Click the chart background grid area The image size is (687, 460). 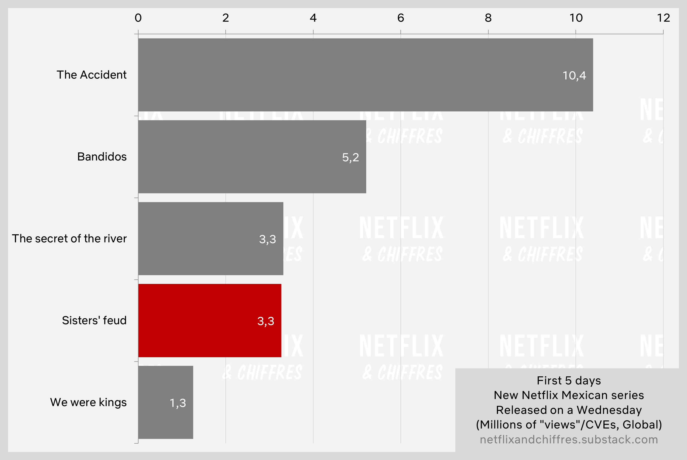pos(436,231)
